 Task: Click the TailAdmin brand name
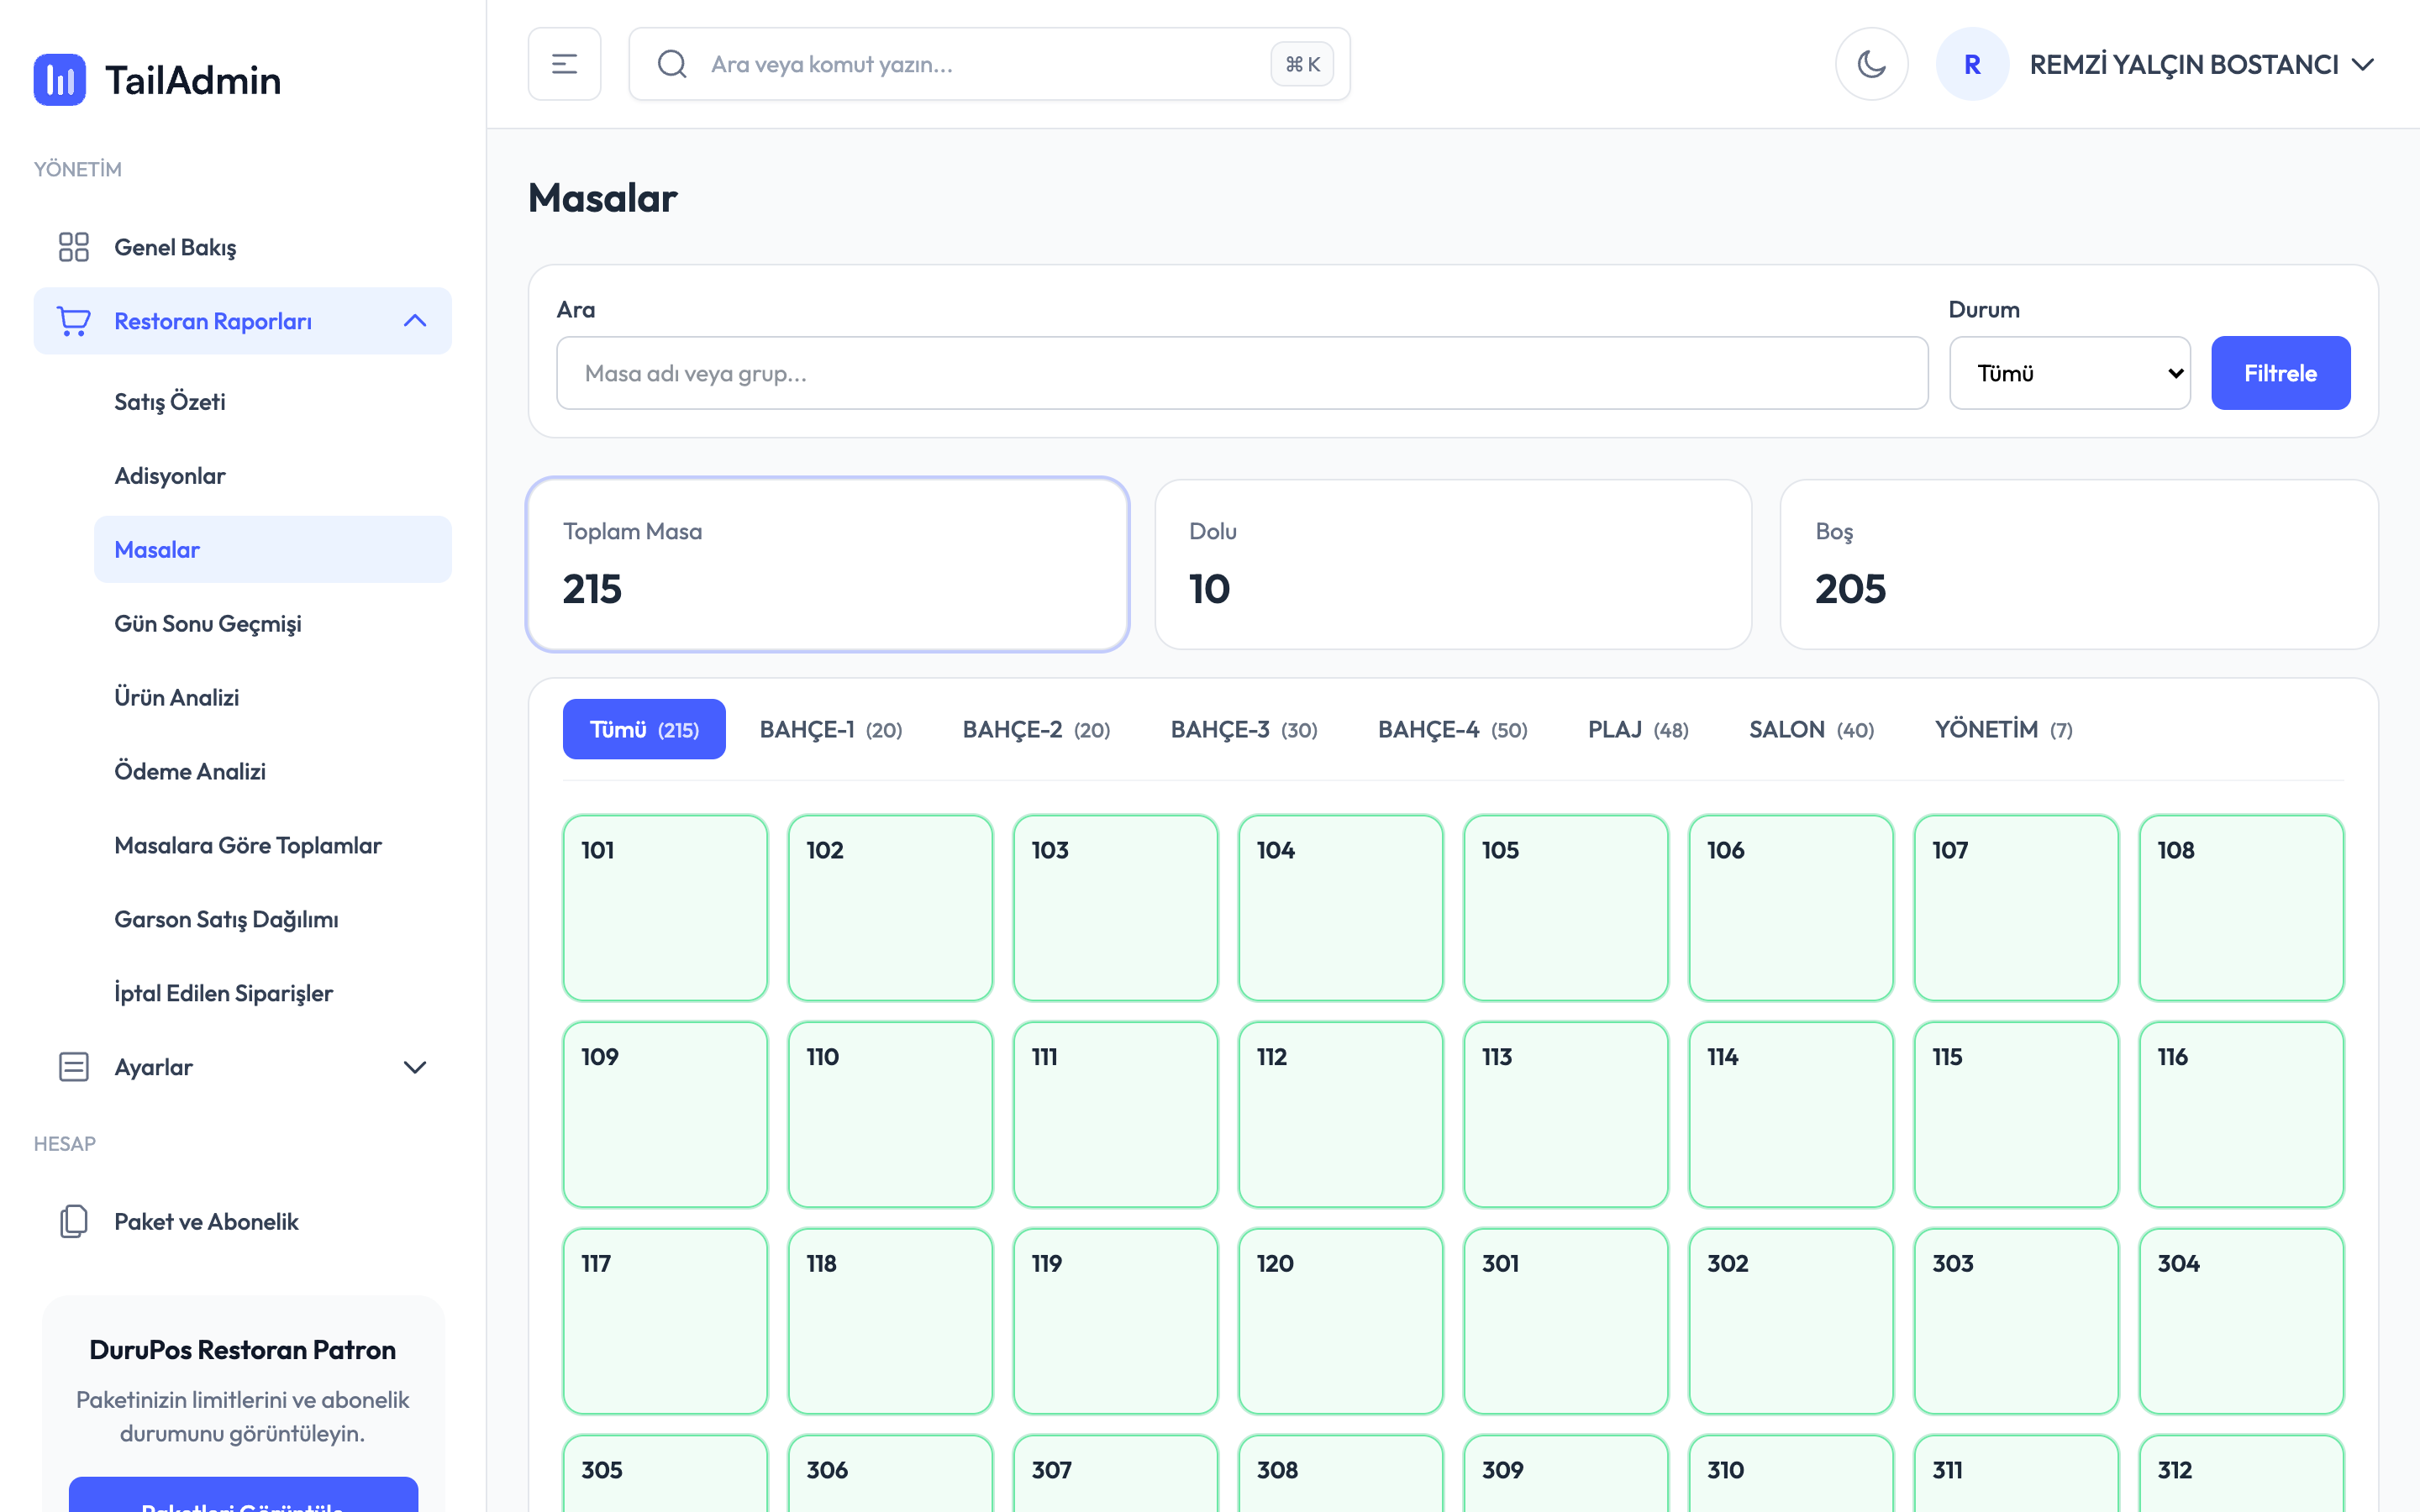[x=193, y=80]
